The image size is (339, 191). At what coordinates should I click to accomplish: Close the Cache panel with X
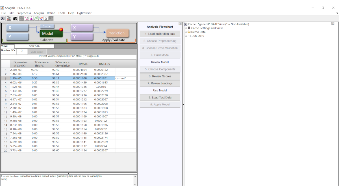point(333,24)
